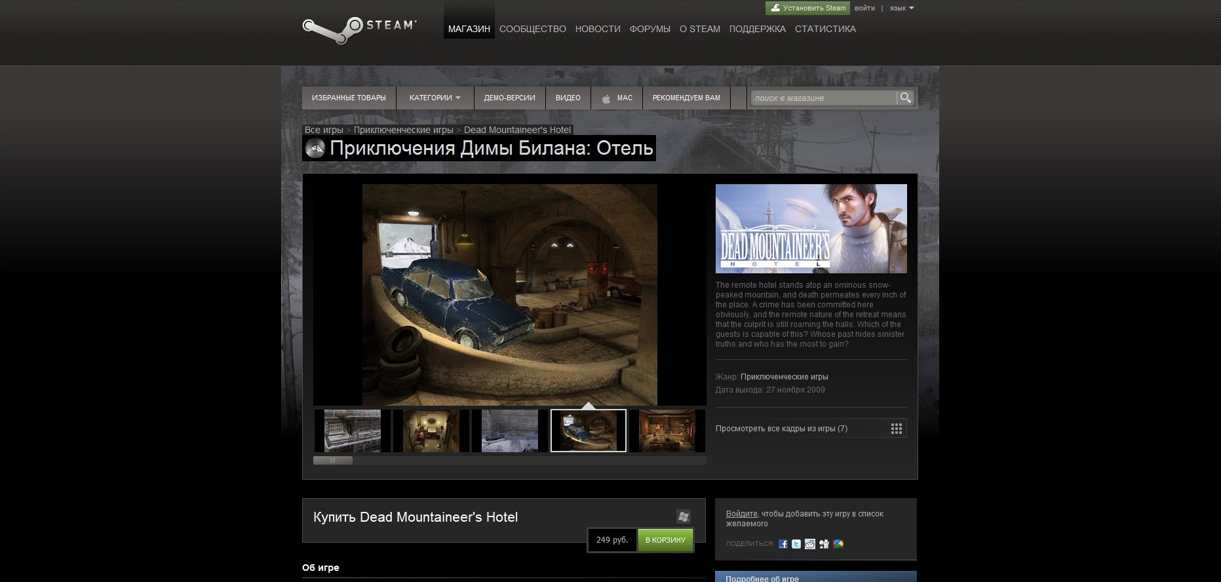Click the screenshot strip scrollbar handle

[x=333, y=461]
